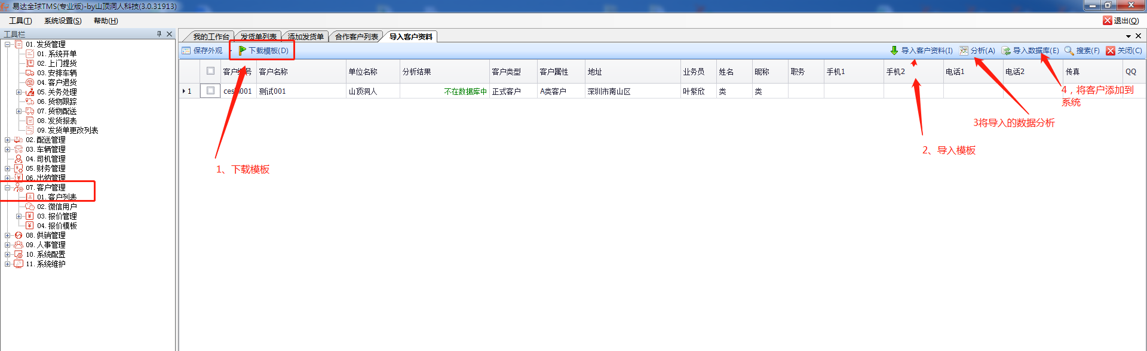Open 02. 微信用户 in the sidebar tree
Screen dimensions: 1147x351
56,207
